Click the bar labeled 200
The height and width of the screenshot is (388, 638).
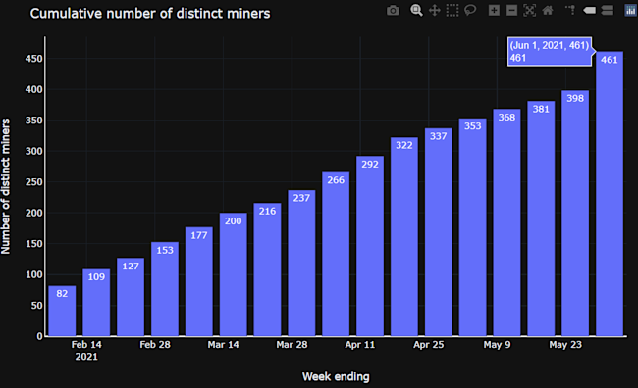[234, 274]
